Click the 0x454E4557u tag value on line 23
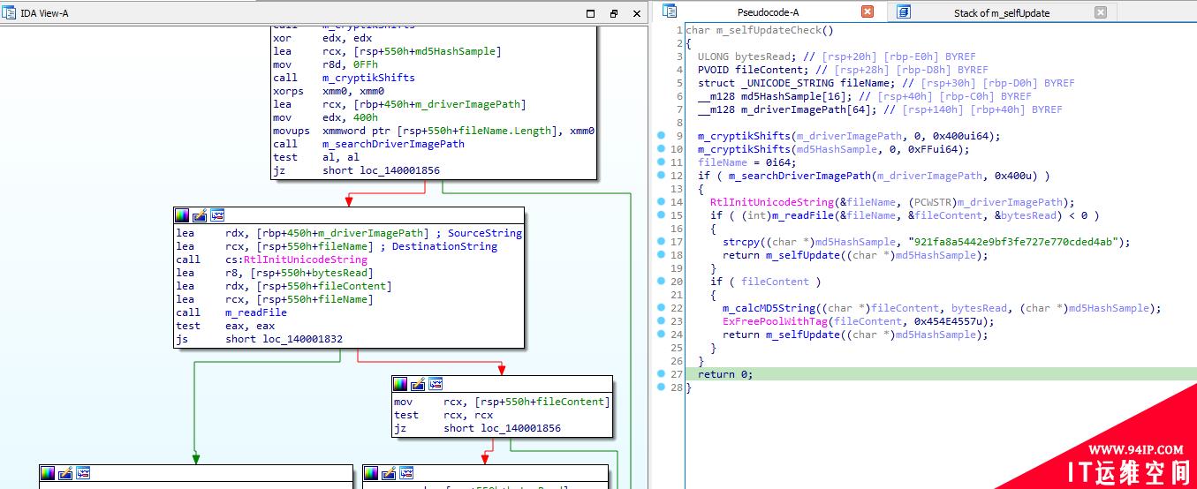 951,321
